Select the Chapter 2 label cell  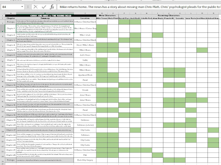11,35
